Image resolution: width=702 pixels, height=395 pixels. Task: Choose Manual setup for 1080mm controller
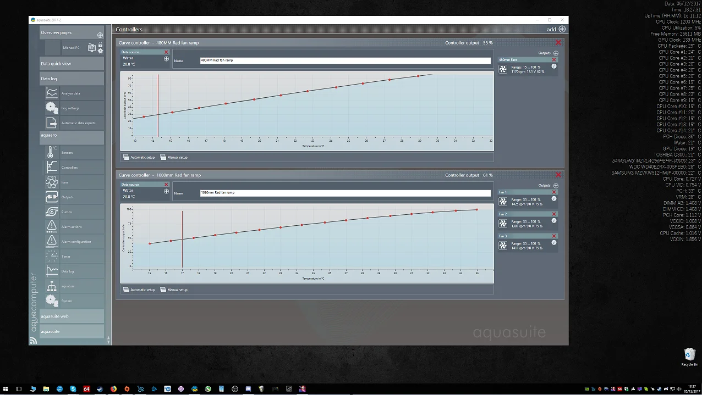click(x=174, y=290)
